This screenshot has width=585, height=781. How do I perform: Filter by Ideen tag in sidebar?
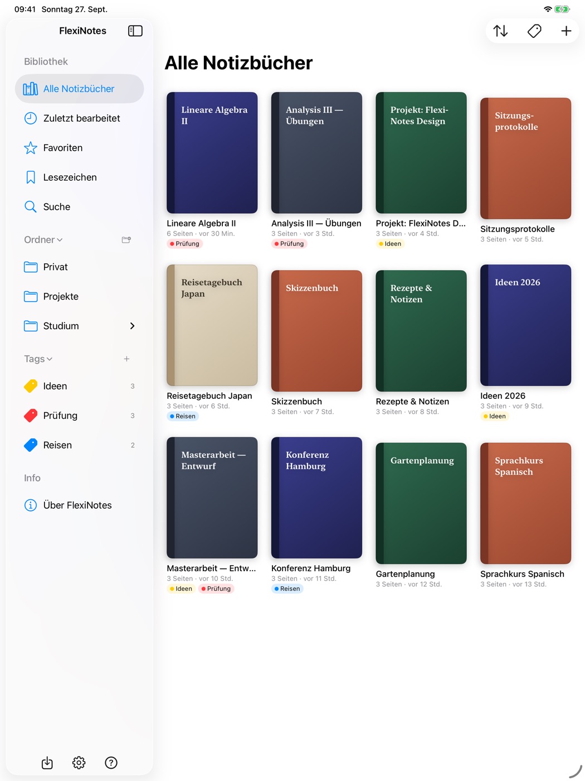[x=79, y=386]
